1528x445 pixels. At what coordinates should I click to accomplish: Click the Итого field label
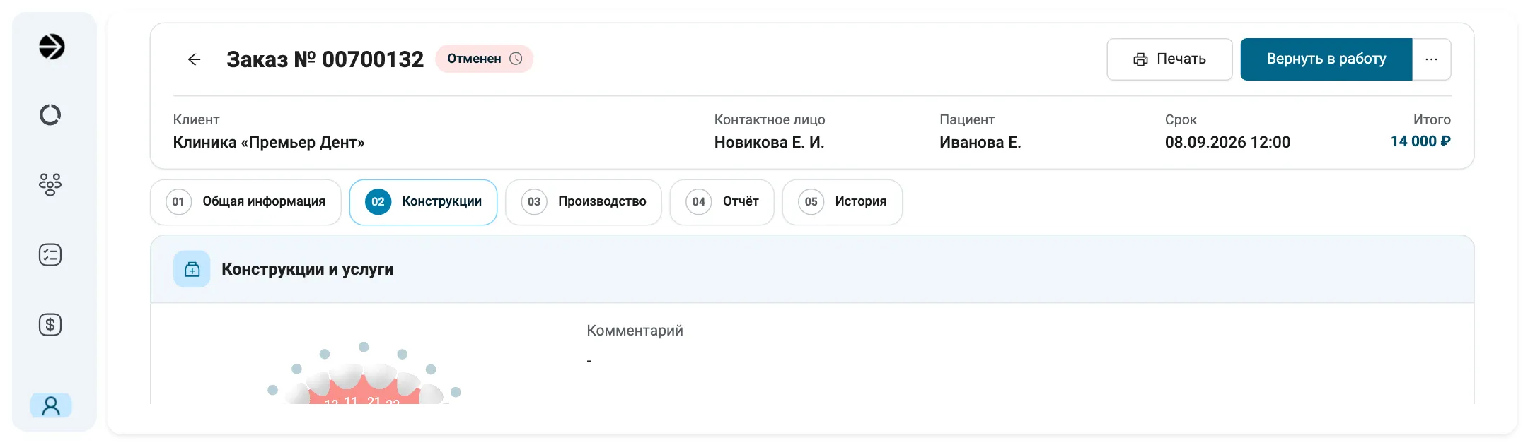click(1432, 119)
